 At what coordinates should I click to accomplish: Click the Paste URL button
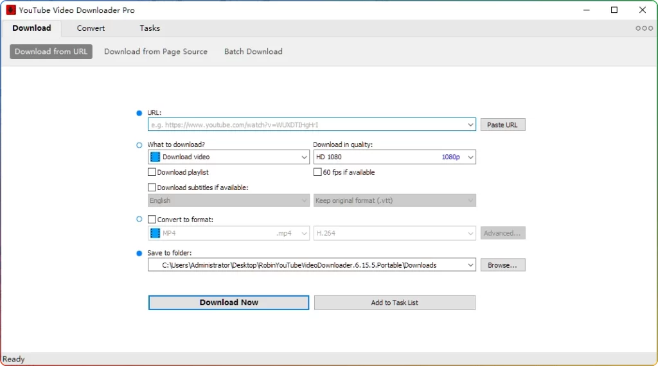click(502, 125)
